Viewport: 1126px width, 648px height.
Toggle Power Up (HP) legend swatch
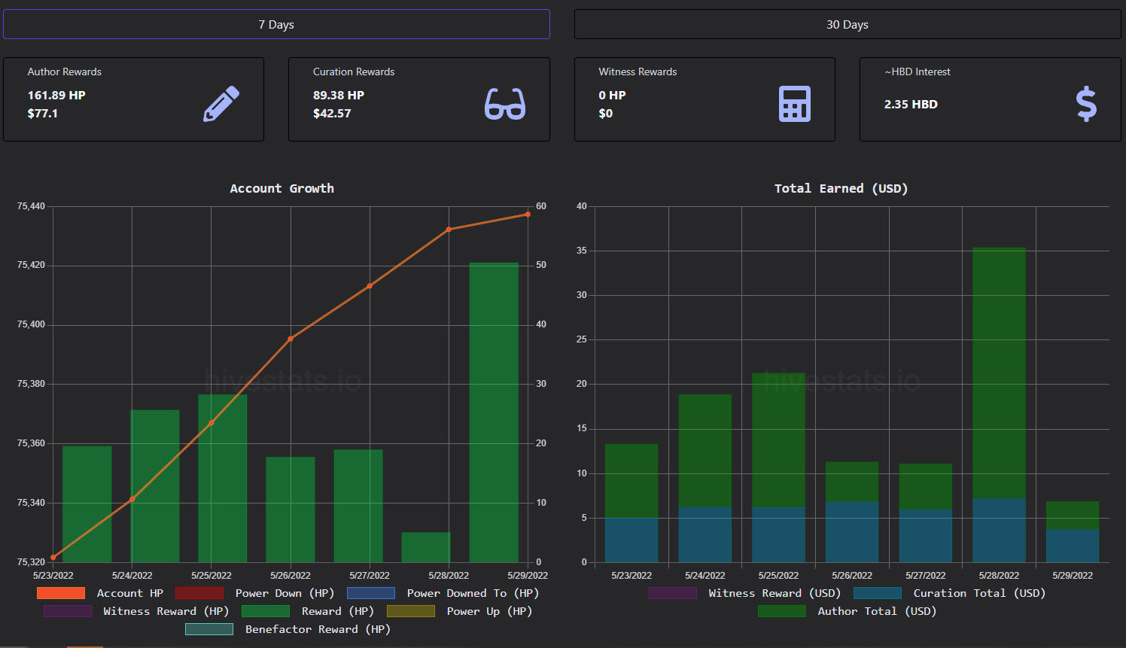pyautogui.click(x=411, y=611)
